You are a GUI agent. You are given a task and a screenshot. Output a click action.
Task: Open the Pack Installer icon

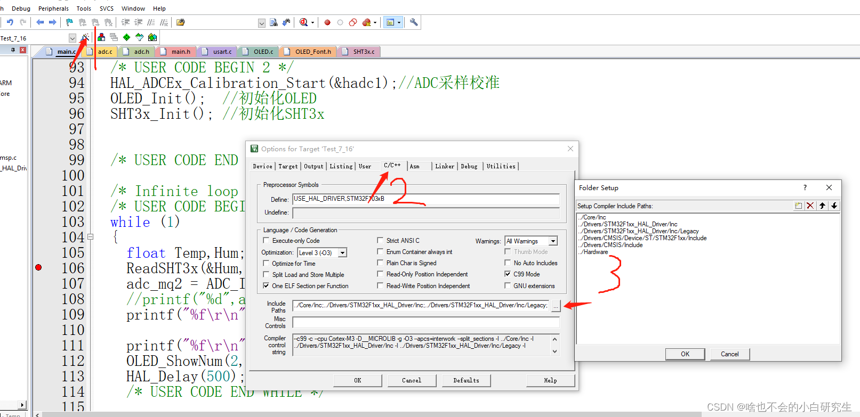[x=152, y=37]
